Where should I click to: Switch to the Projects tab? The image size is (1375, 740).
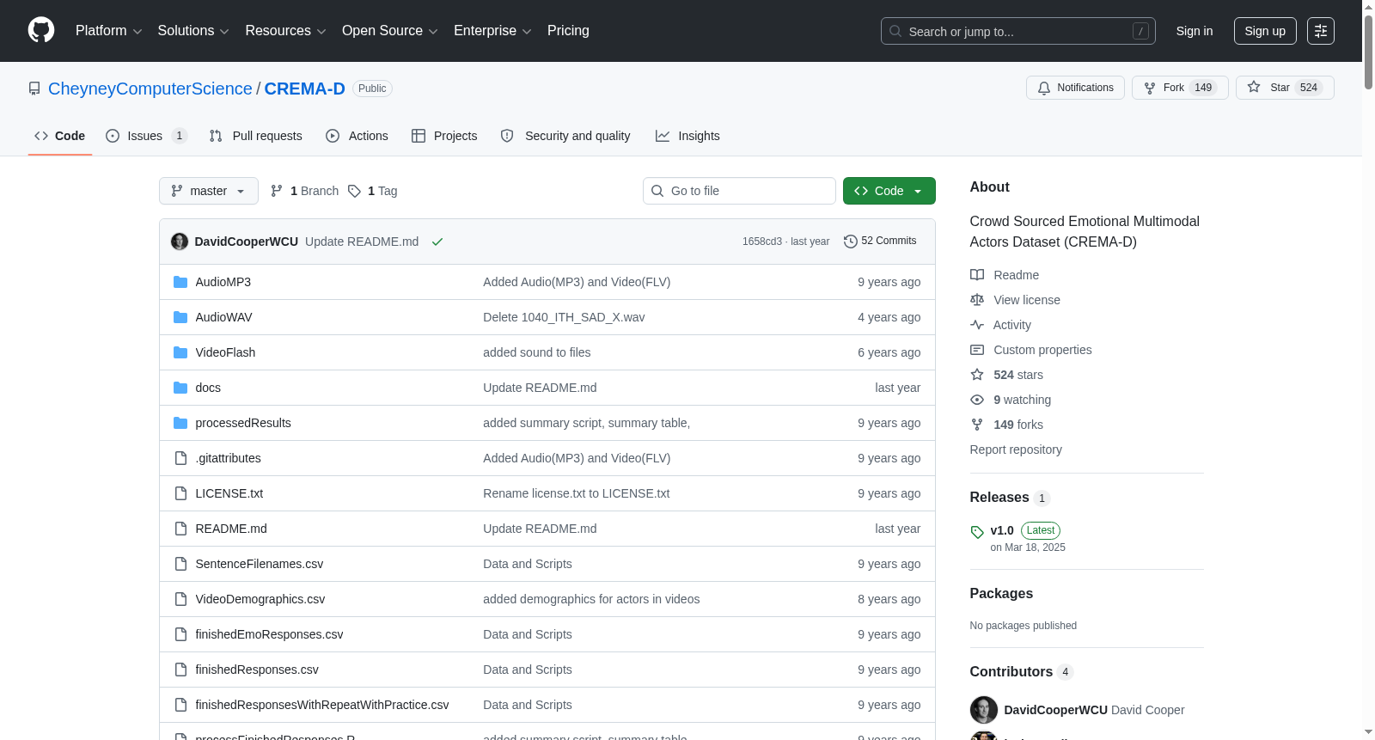pyautogui.click(x=444, y=136)
